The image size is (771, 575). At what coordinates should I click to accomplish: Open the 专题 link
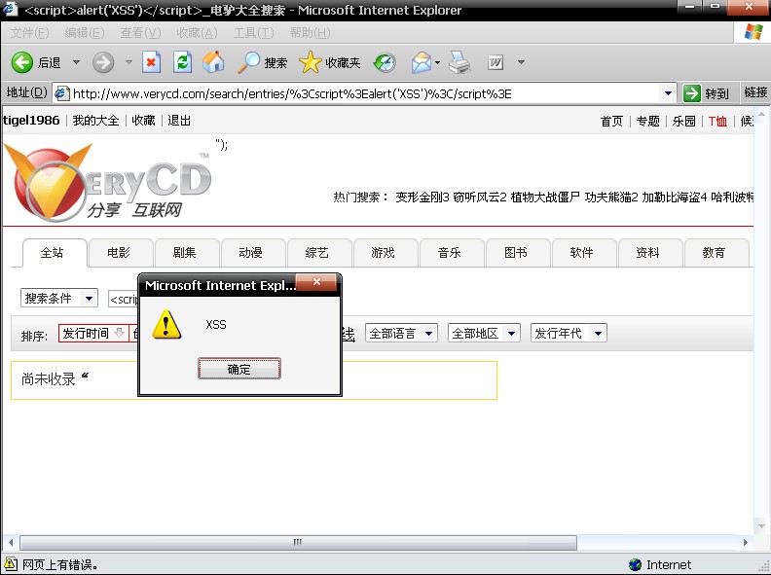[648, 121]
